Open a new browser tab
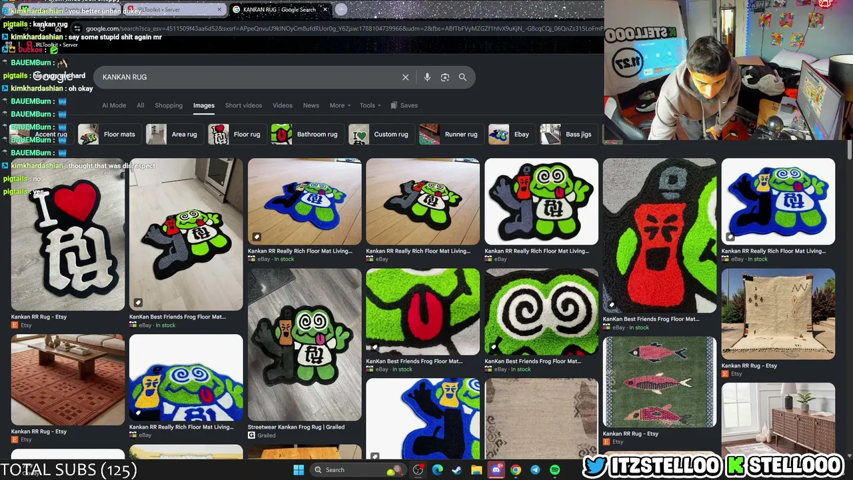 pos(341,9)
